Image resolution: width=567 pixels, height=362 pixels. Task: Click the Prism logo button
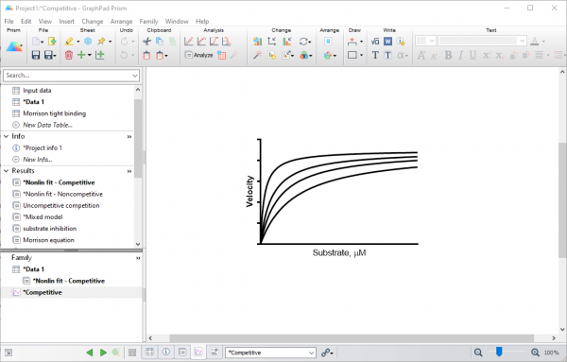tap(14, 47)
